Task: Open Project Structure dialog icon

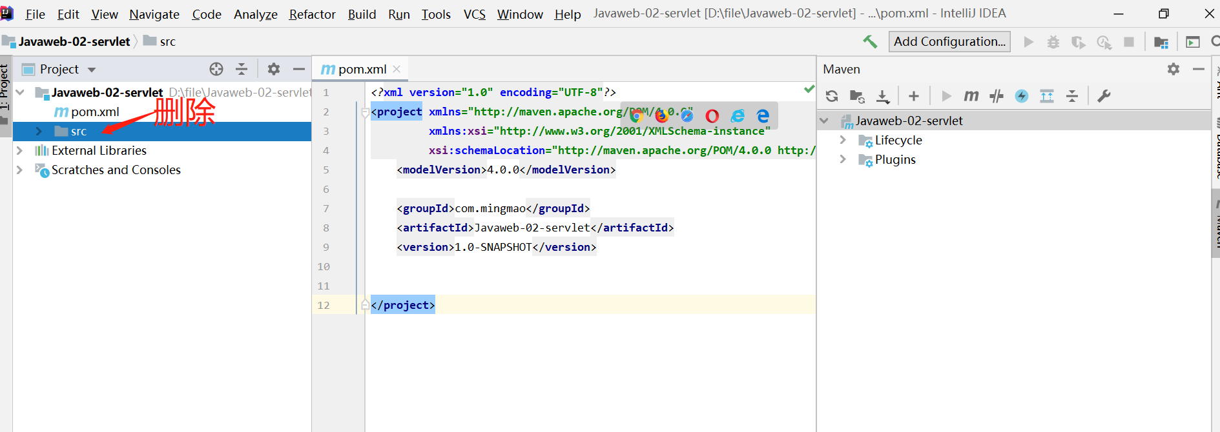Action: click(1161, 43)
